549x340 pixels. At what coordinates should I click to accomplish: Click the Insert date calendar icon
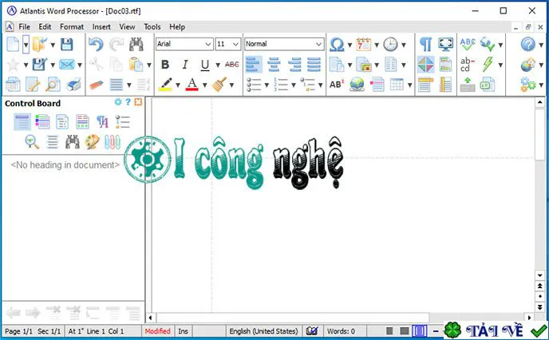tap(363, 45)
